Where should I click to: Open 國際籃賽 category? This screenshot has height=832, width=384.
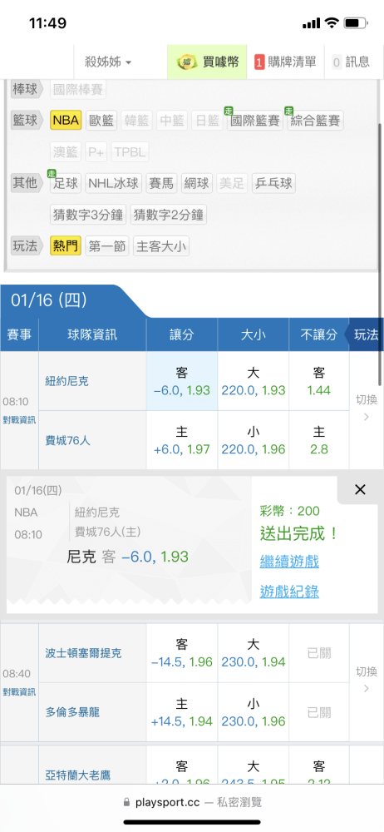(x=254, y=121)
